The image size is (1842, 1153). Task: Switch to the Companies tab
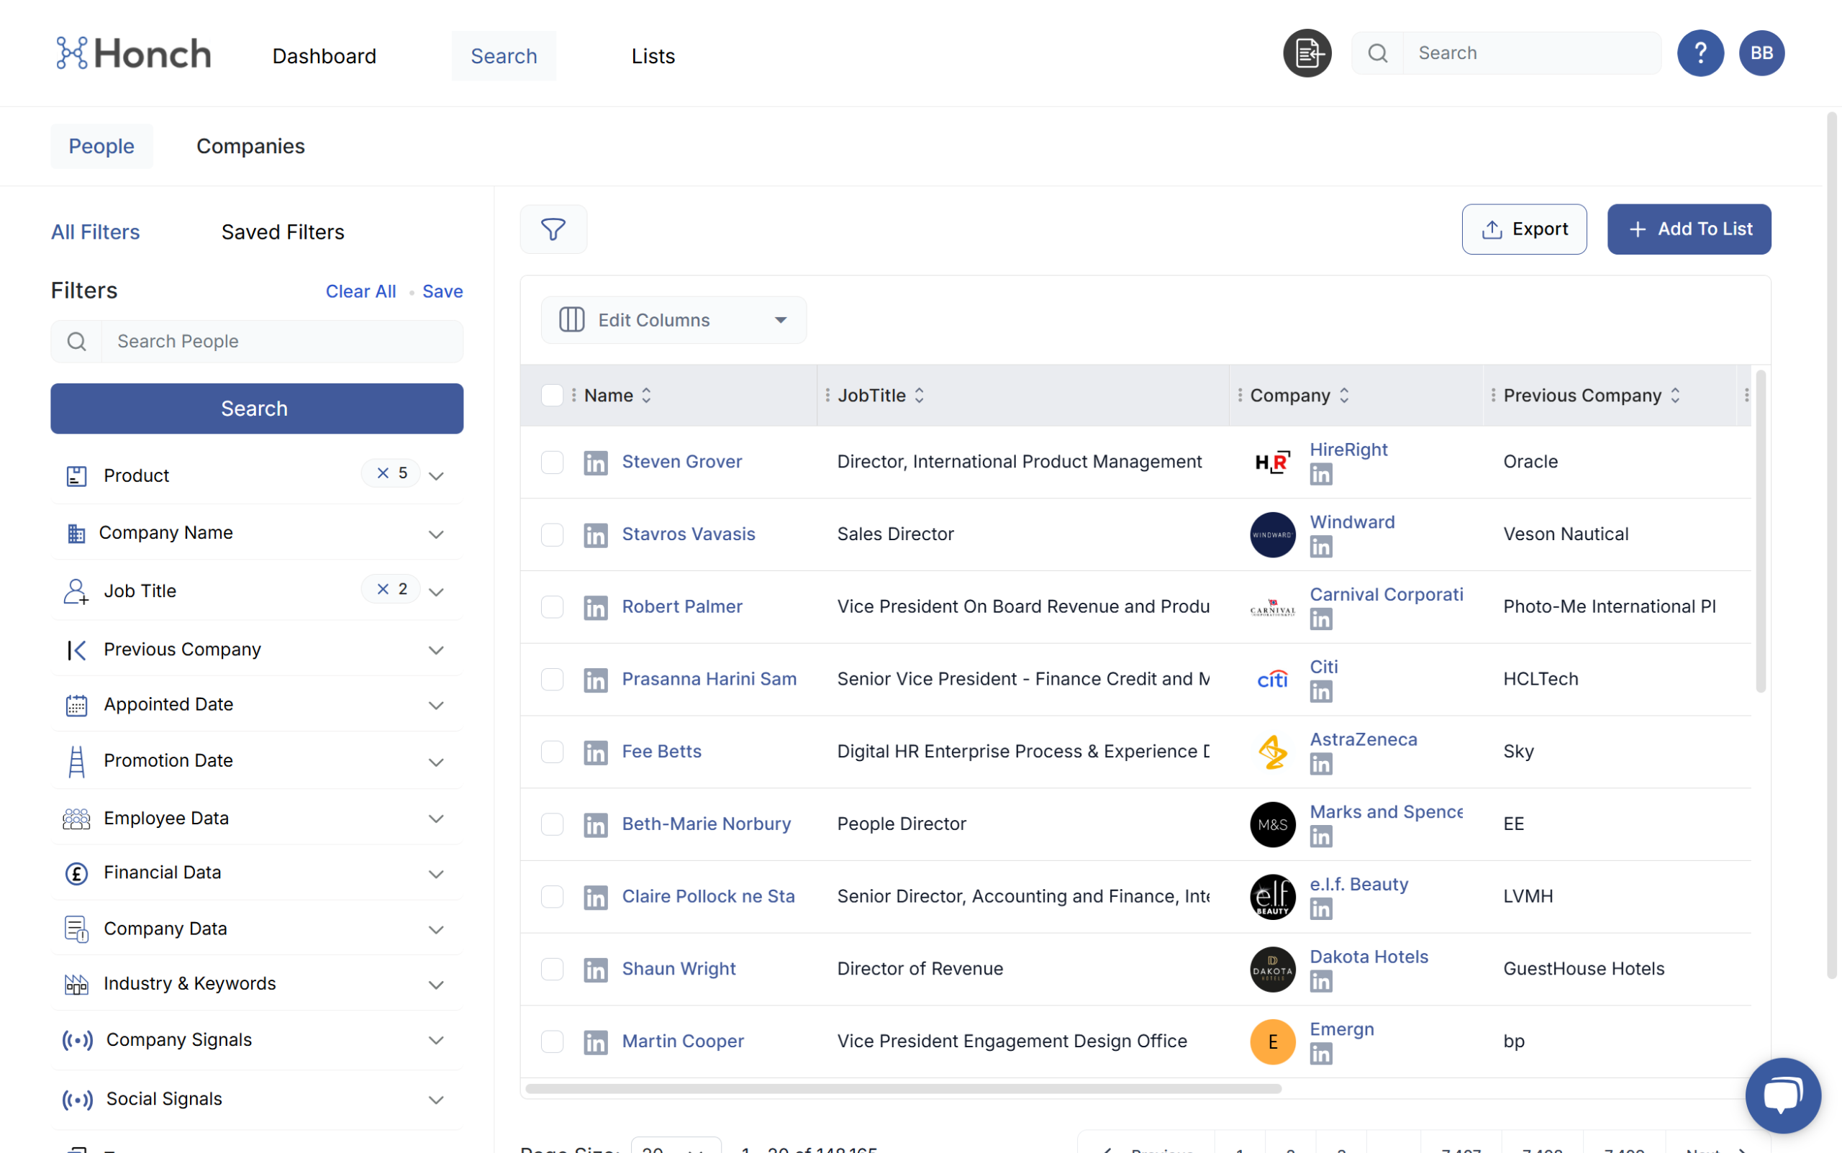pos(250,147)
